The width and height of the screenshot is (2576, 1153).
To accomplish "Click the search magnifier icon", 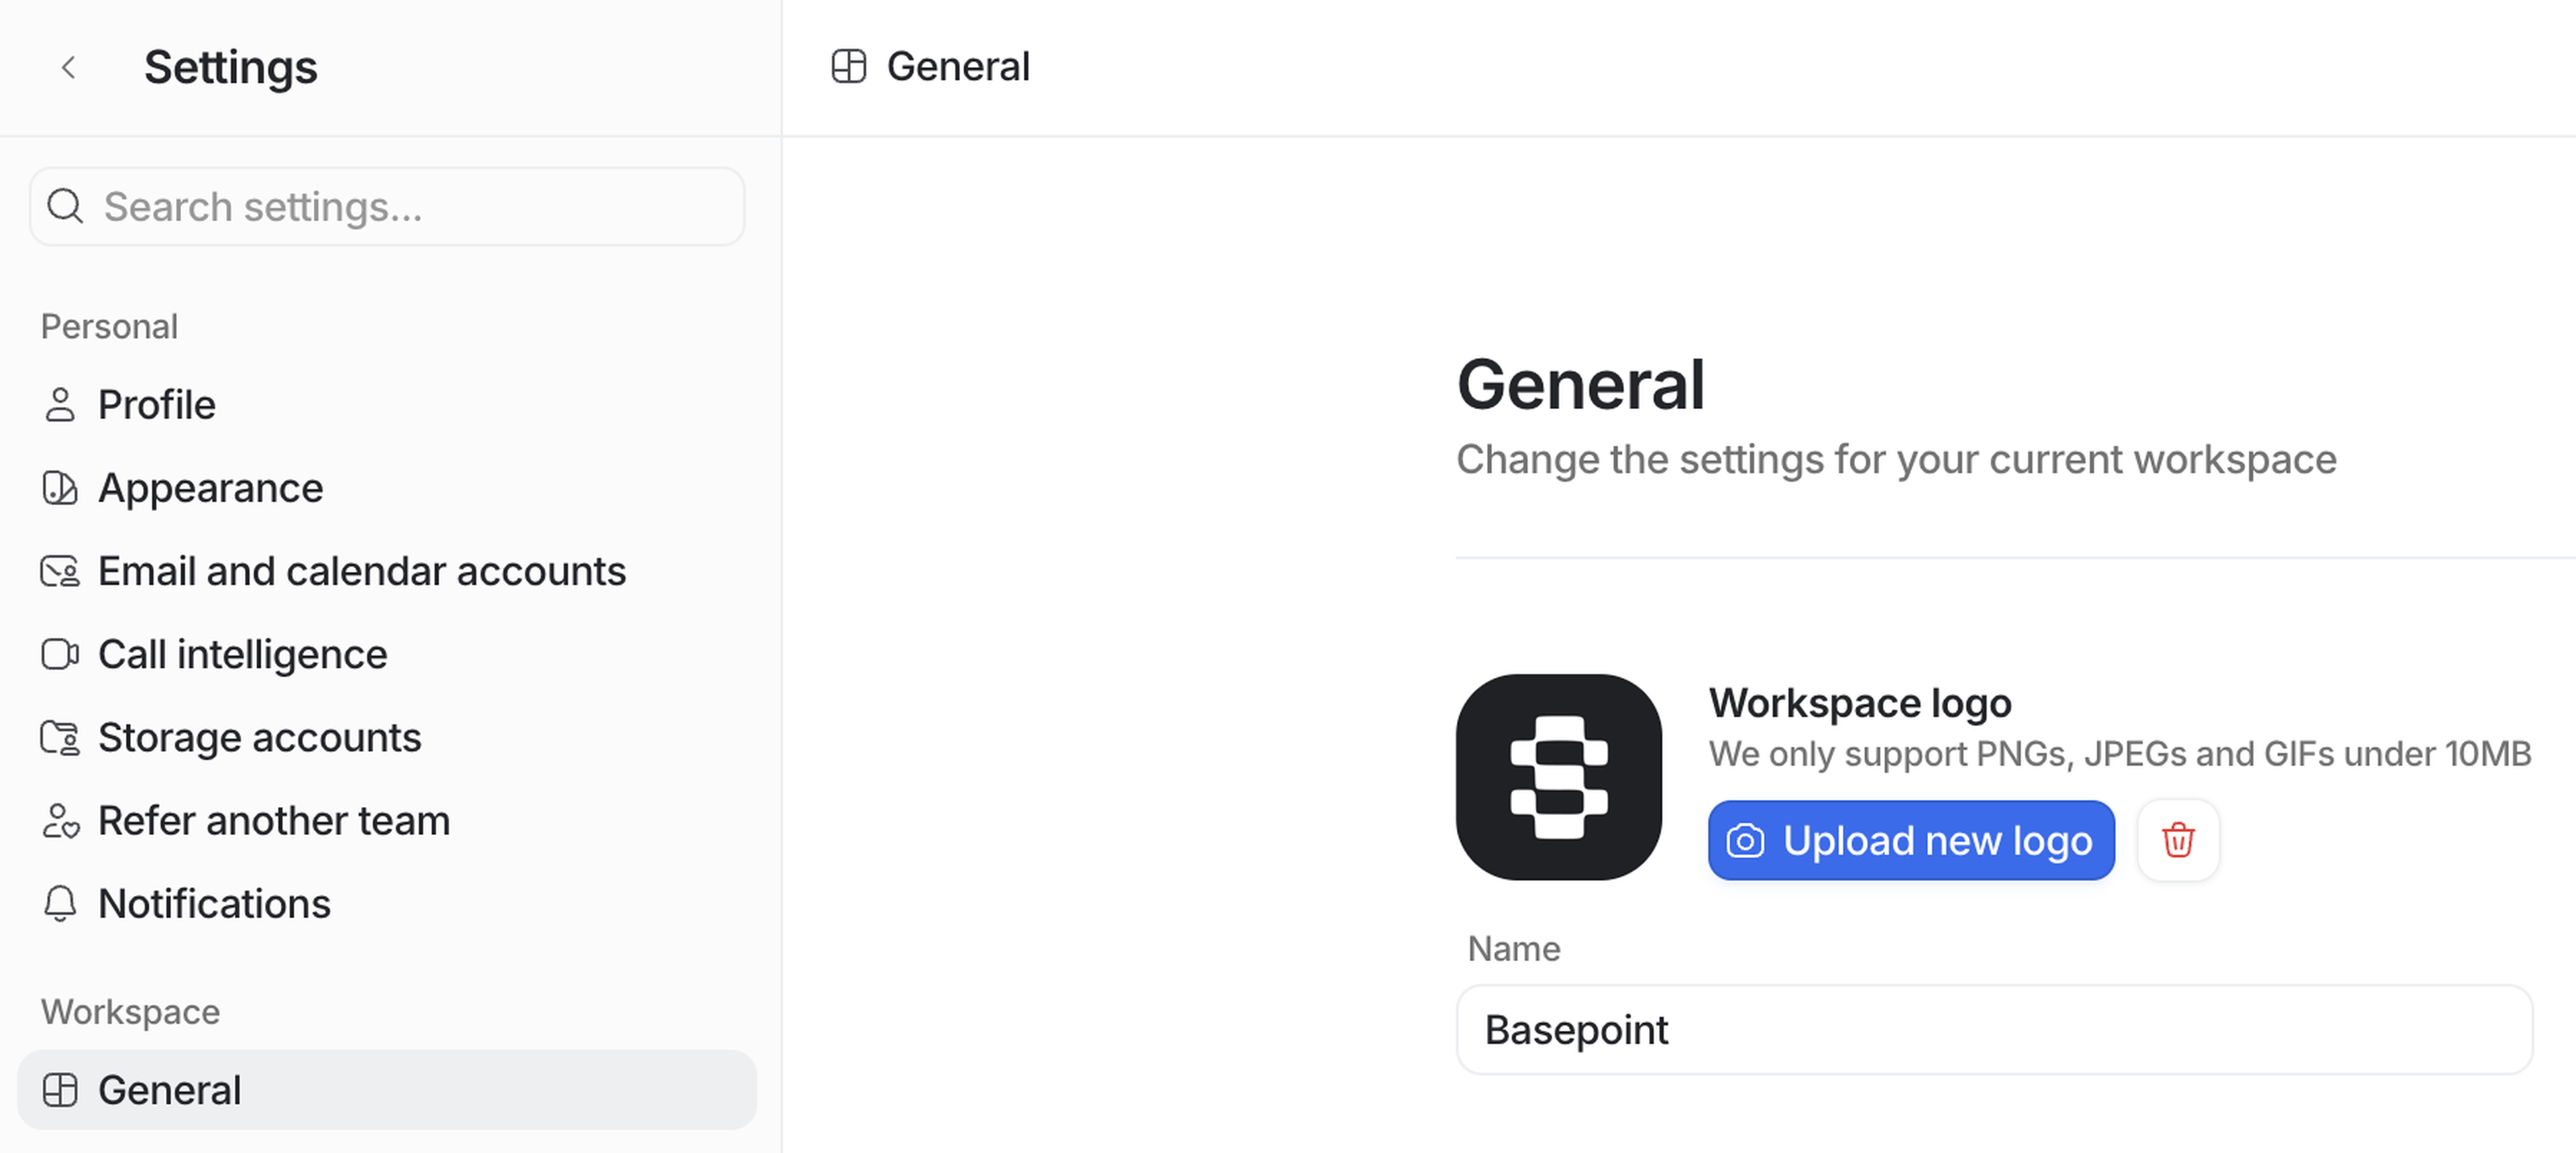I will pyautogui.click(x=66, y=206).
